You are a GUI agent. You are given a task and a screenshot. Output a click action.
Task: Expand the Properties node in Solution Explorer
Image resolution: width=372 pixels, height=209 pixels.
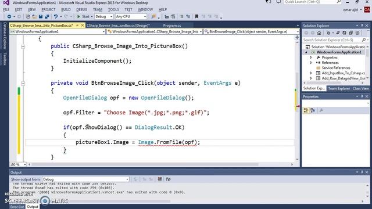pos(311,57)
